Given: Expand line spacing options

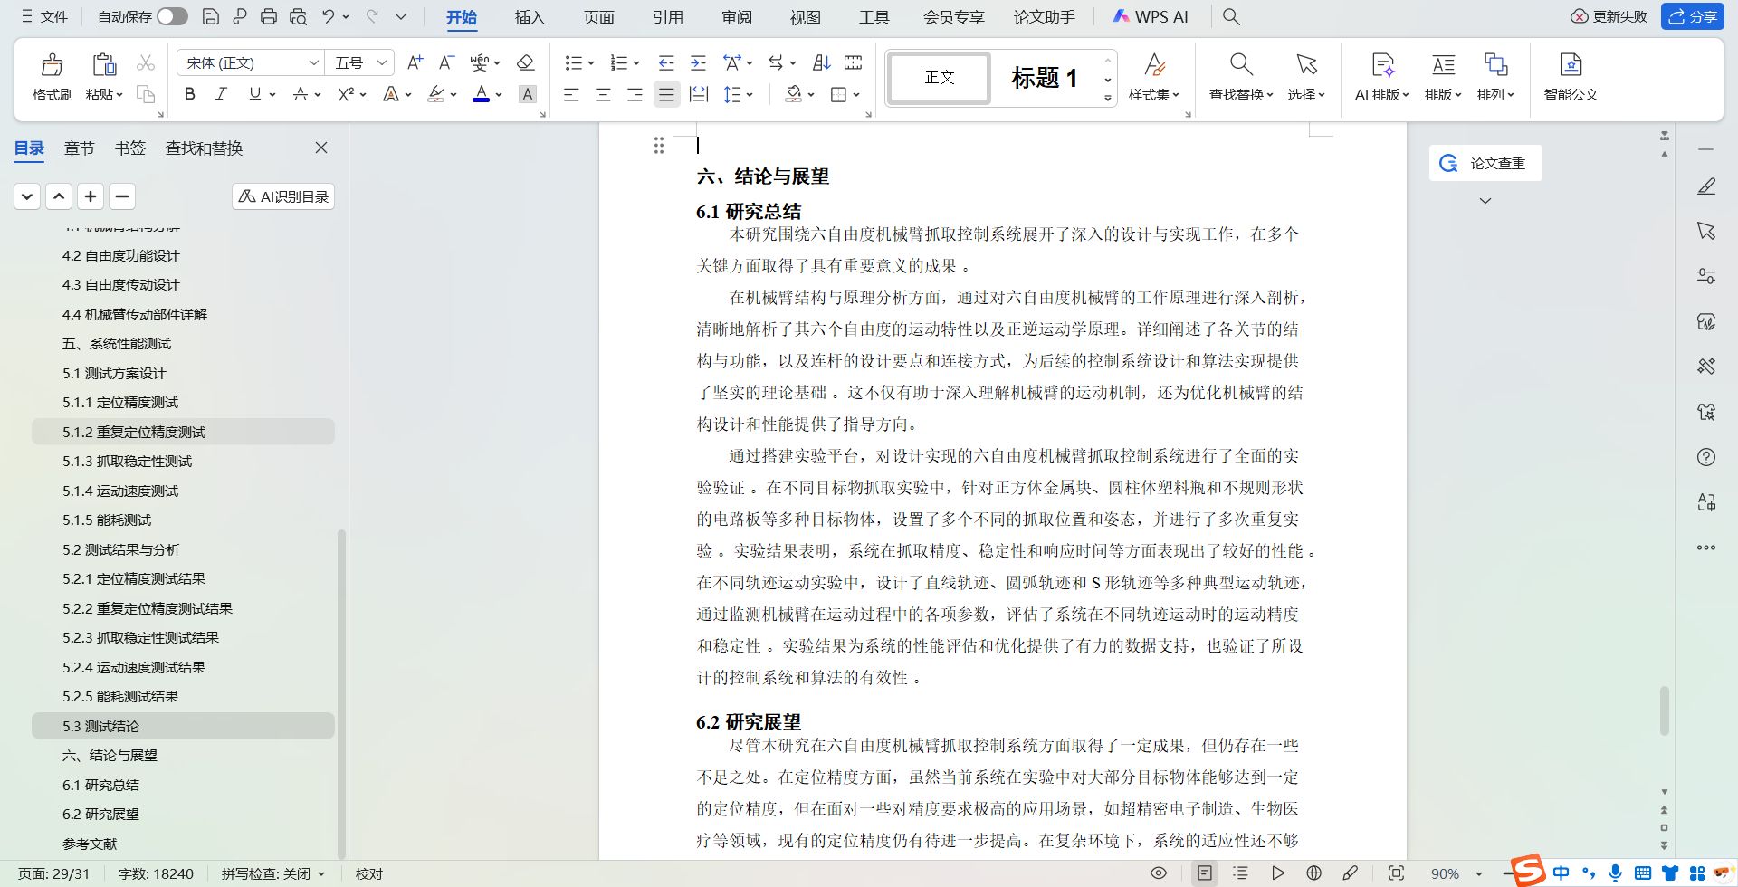Looking at the screenshot, I should point(749,94).
